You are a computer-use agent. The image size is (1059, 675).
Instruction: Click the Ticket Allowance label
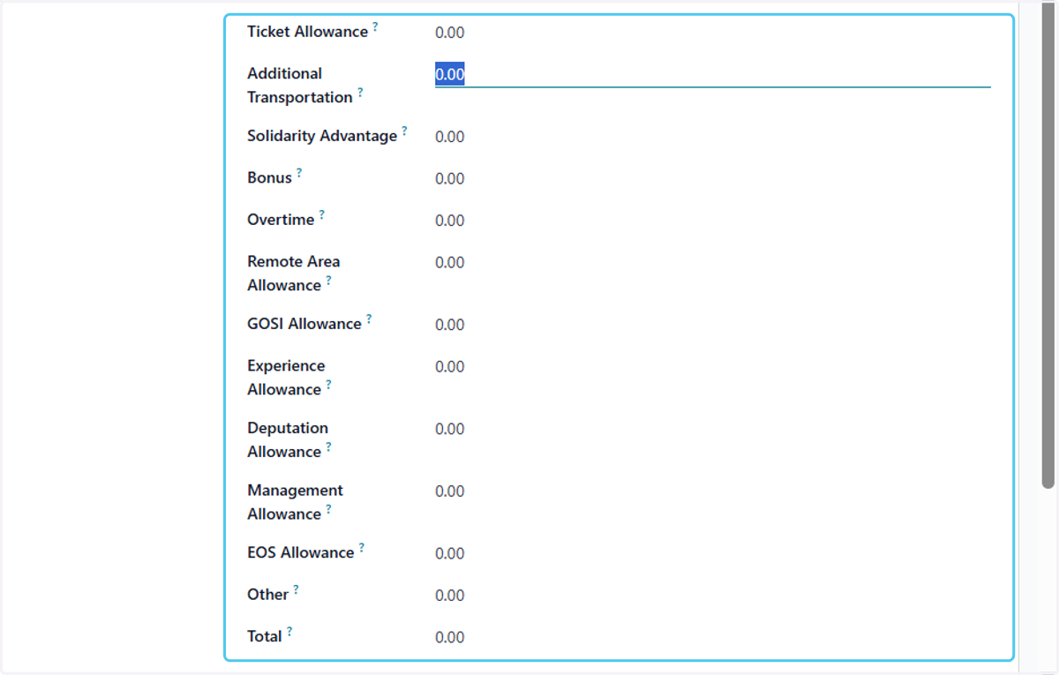tap(307, 32)
